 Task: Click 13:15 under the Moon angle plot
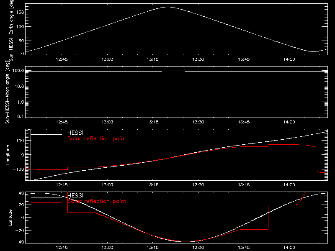(x=153, y=122)
